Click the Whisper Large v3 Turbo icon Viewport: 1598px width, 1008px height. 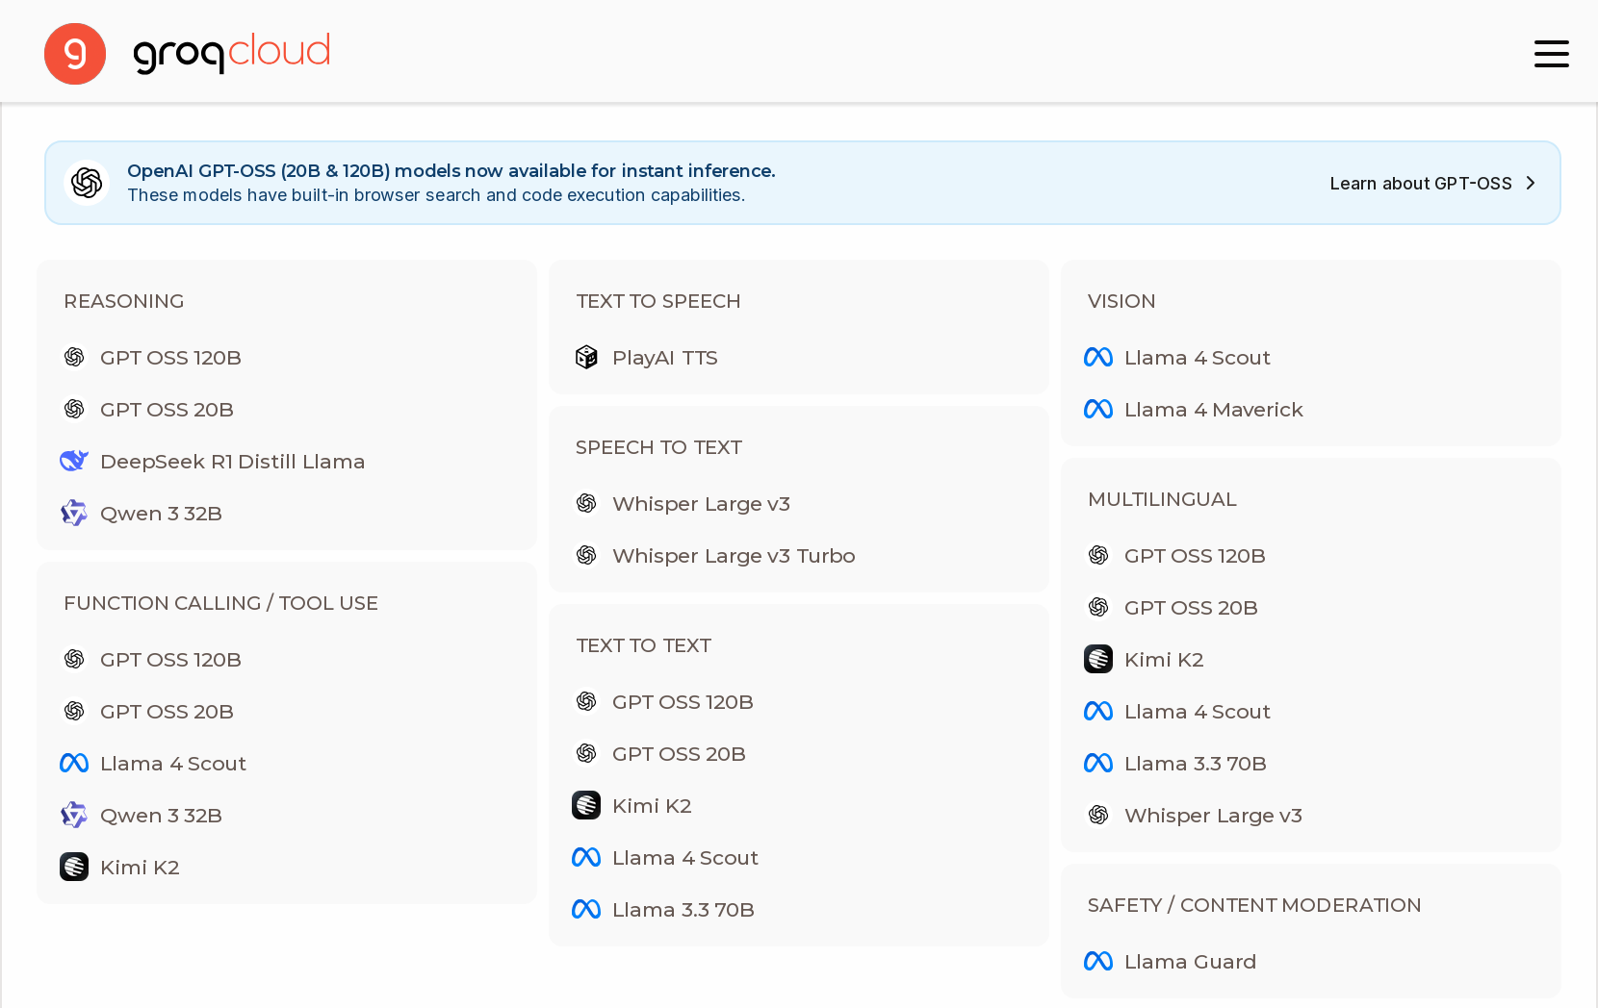click(586, 556)
